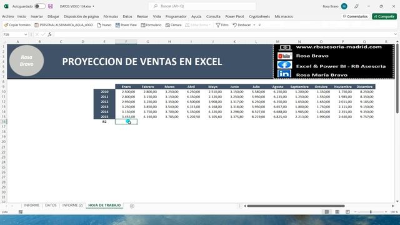Click the insert function fx icon

coord(50,34)
